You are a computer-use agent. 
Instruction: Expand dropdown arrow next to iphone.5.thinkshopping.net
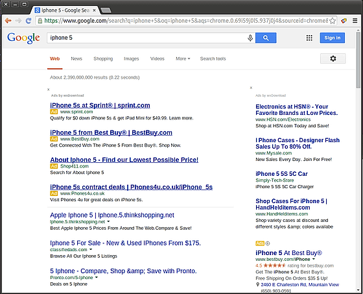109,222
